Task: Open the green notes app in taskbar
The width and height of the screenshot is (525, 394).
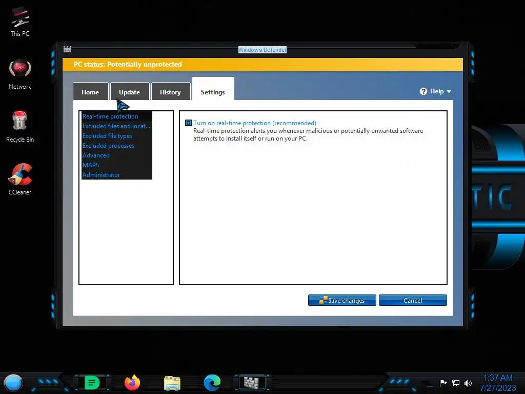Action: (92, 383)
